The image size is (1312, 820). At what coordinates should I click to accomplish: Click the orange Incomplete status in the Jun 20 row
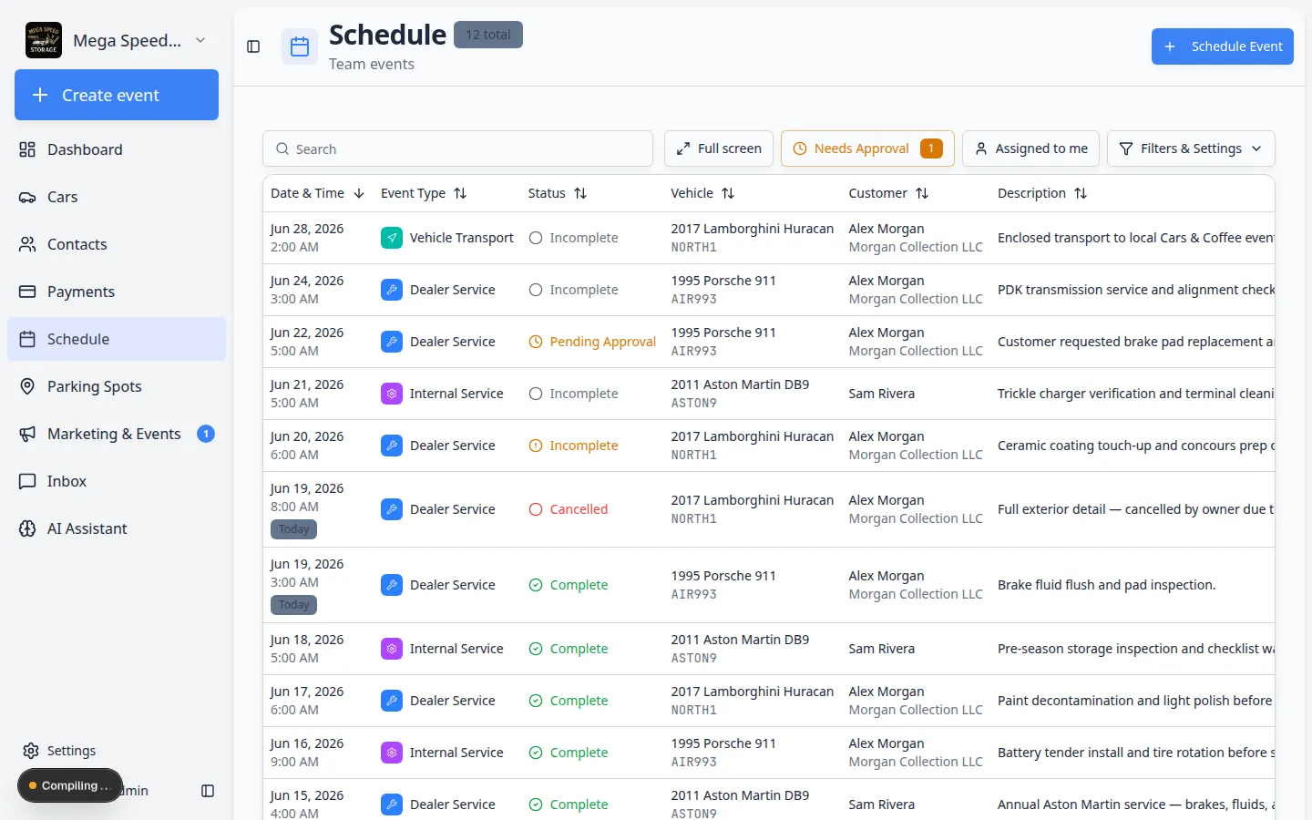573,446
